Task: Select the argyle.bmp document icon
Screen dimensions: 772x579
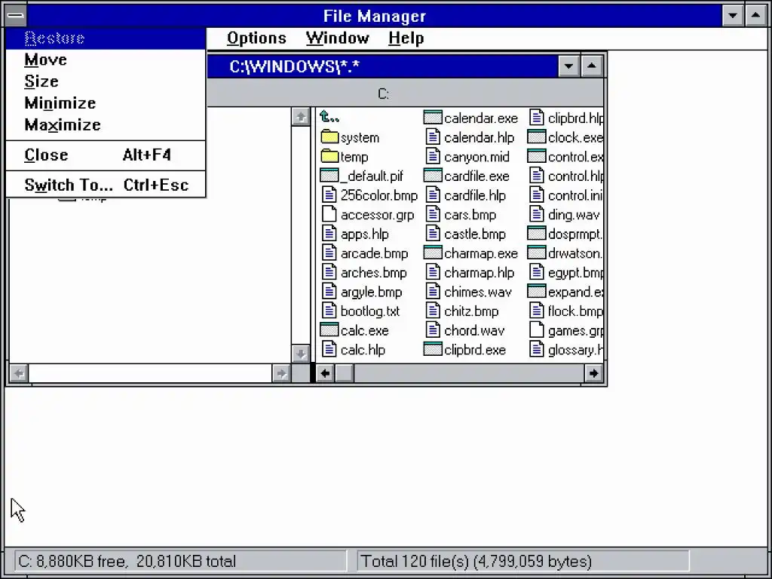Action: click(x=329, y=292)
